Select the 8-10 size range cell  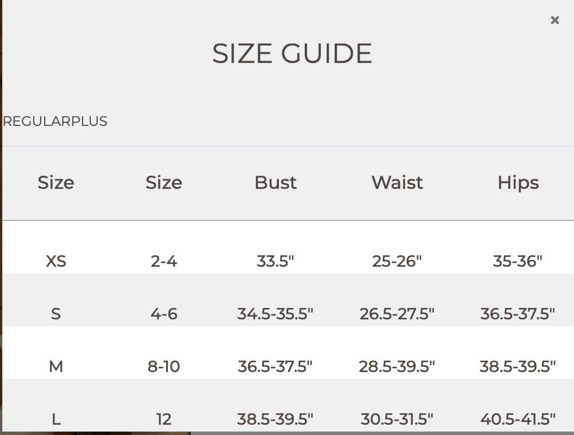164,366
